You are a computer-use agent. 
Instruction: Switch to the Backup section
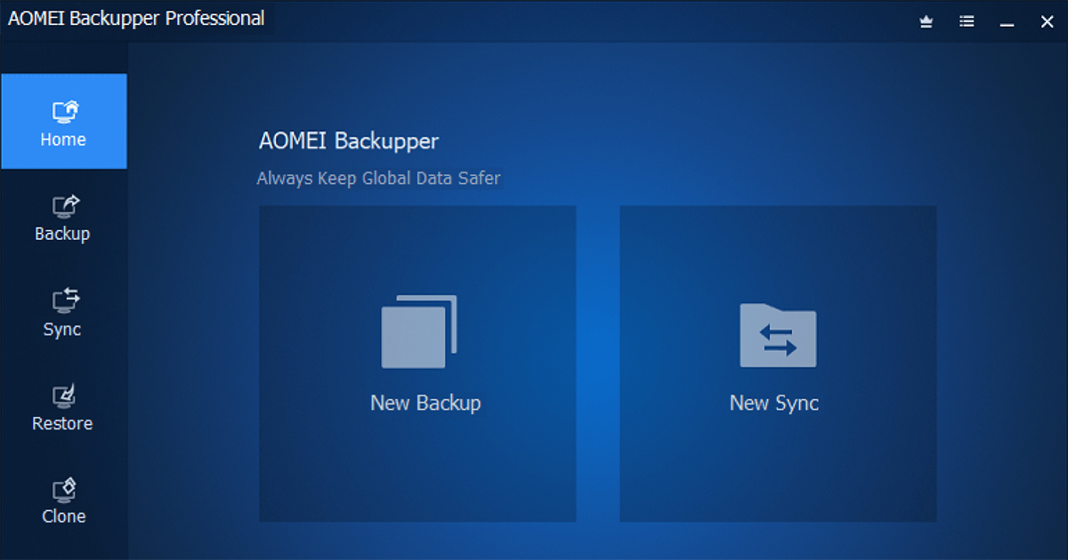point(63,218)
